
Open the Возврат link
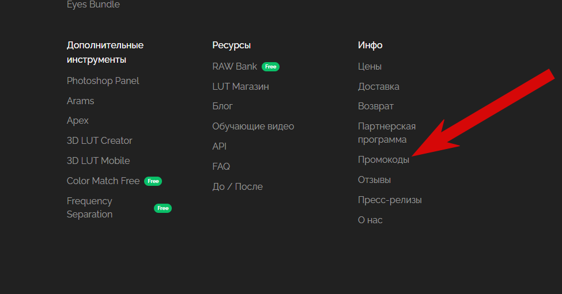[375, 106]
